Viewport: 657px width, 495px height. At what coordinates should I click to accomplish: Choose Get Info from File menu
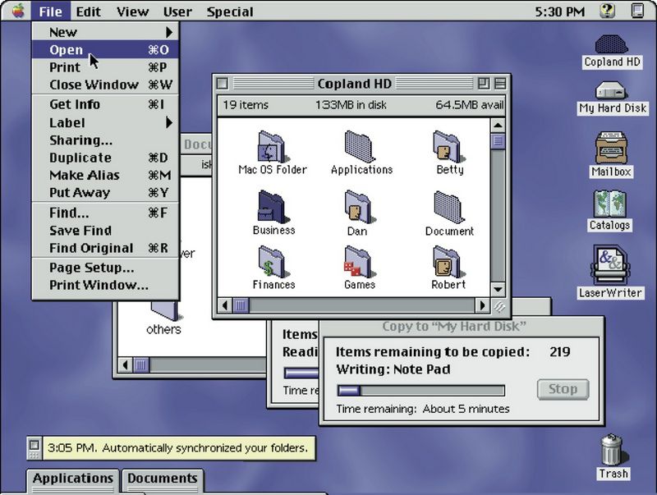click(75, 104)
